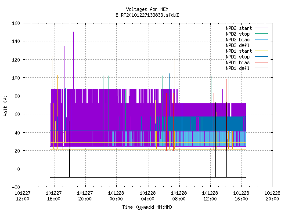Viewport: 281px width, 211px height.
Task: Click the 'Voltages for MEX' chart title
Action: (x=147, y=9)
